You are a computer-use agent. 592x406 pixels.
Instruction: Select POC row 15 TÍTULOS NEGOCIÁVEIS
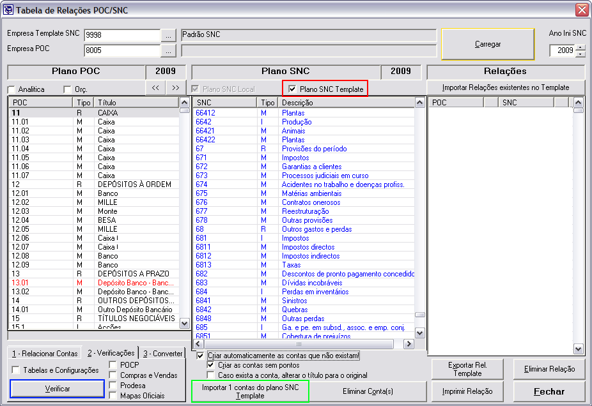point(94,319)
